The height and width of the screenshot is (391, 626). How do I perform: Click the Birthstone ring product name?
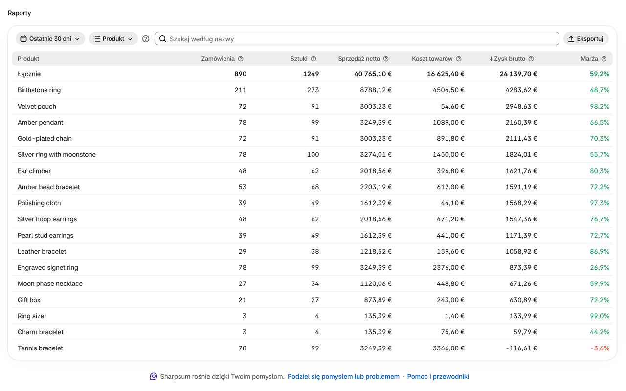point(39,90)
